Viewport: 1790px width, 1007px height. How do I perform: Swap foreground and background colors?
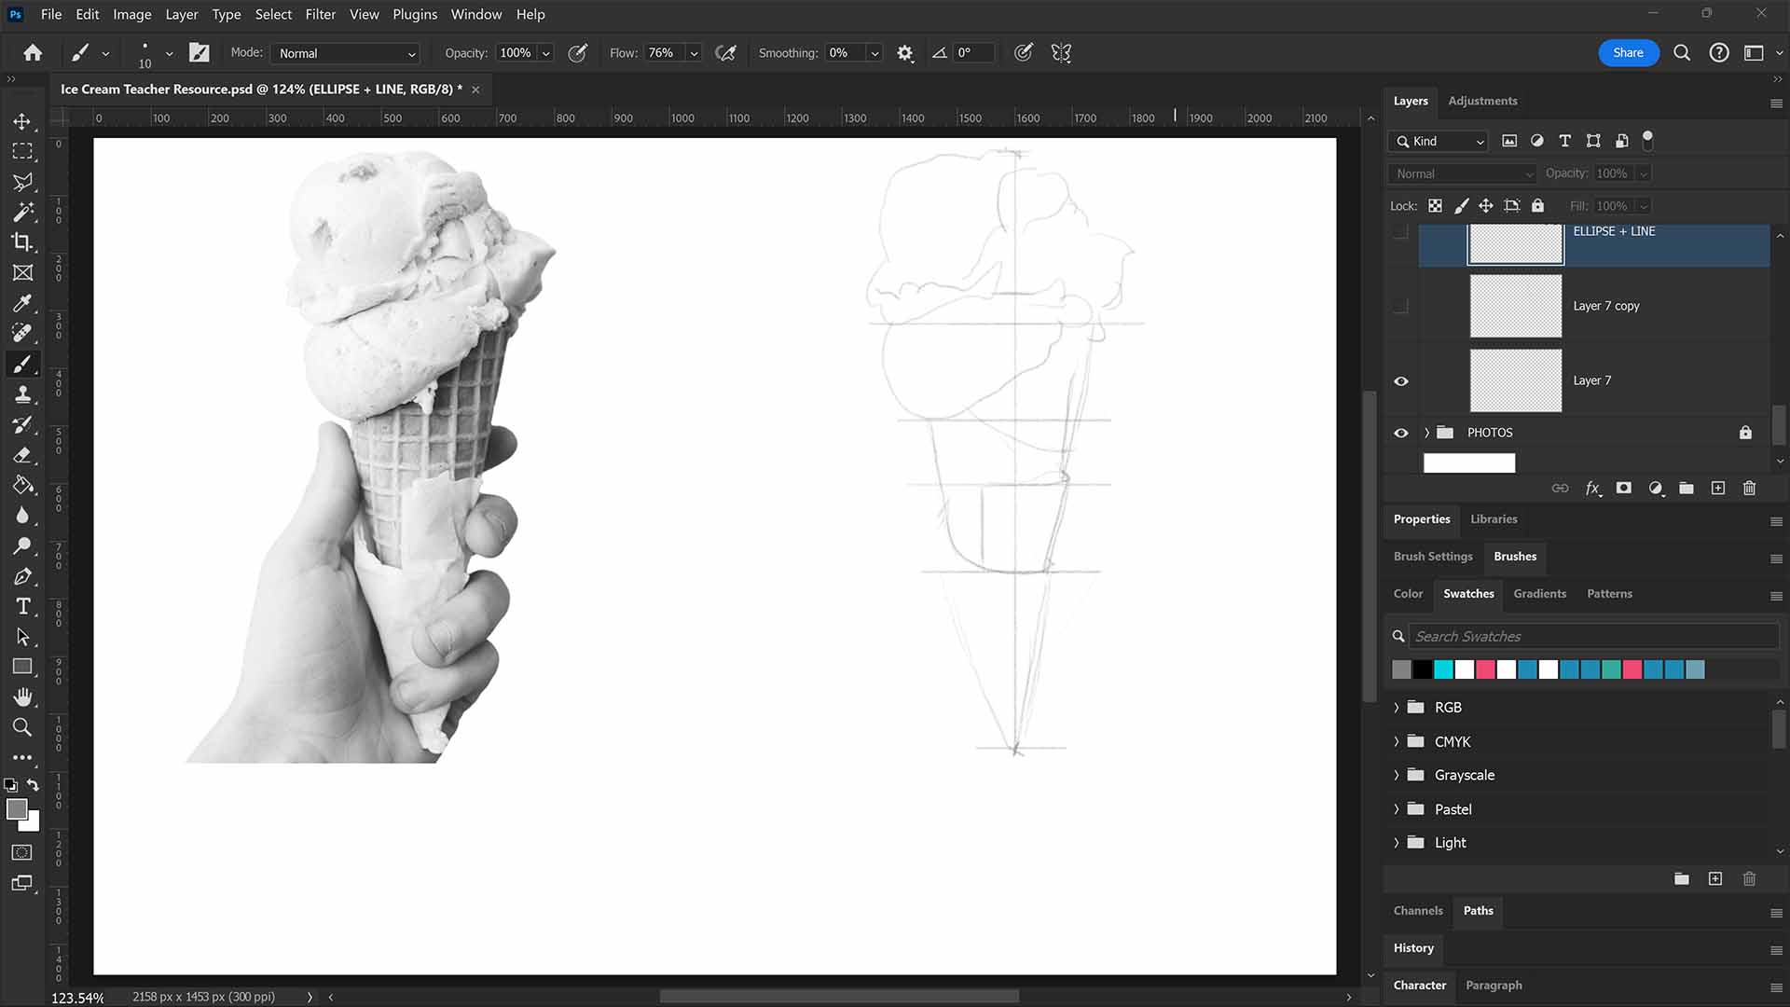coord(33,785)
